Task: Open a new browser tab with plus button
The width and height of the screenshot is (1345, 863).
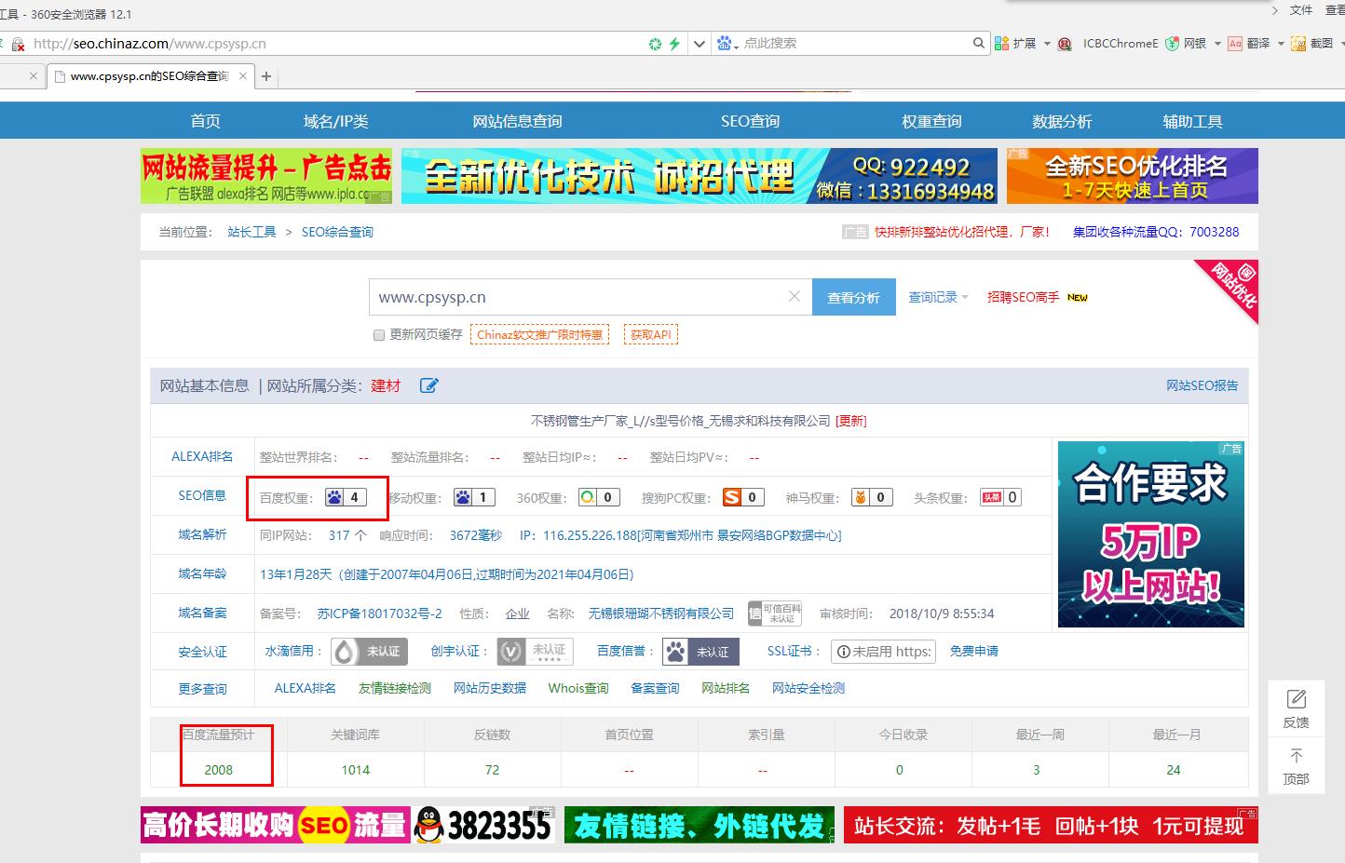Action: click(x=266, y=76)
